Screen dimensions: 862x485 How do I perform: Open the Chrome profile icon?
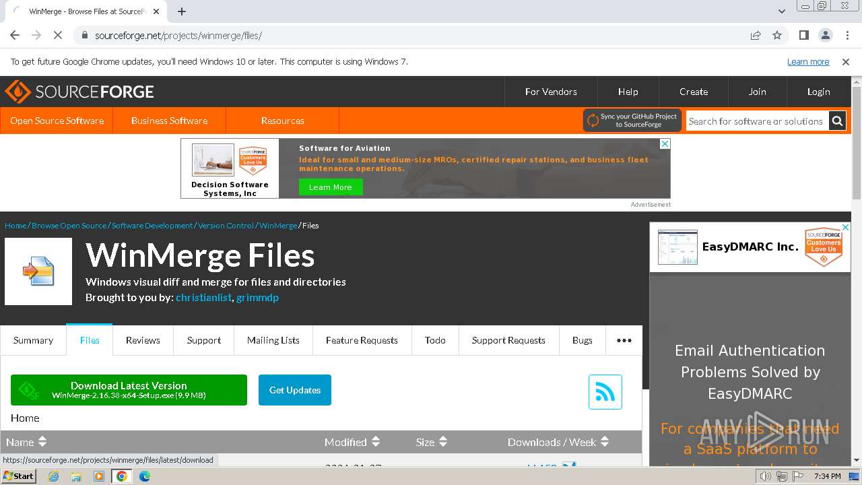point(825,35)
